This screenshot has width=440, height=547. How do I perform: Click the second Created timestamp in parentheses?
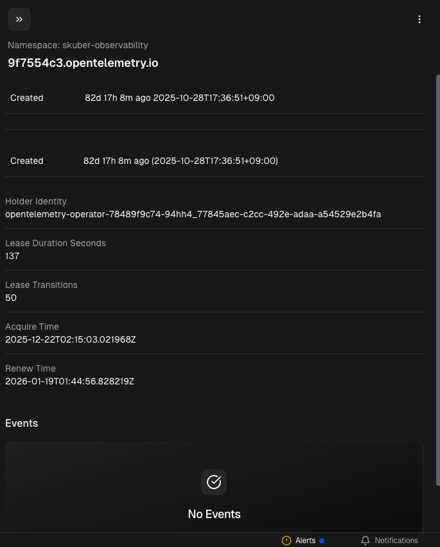coord(180,161)
